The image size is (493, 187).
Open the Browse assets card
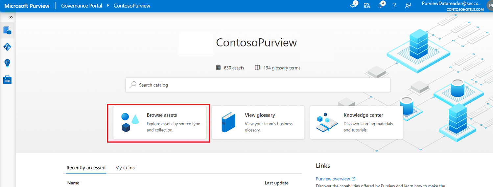click(x=159, y=122)
